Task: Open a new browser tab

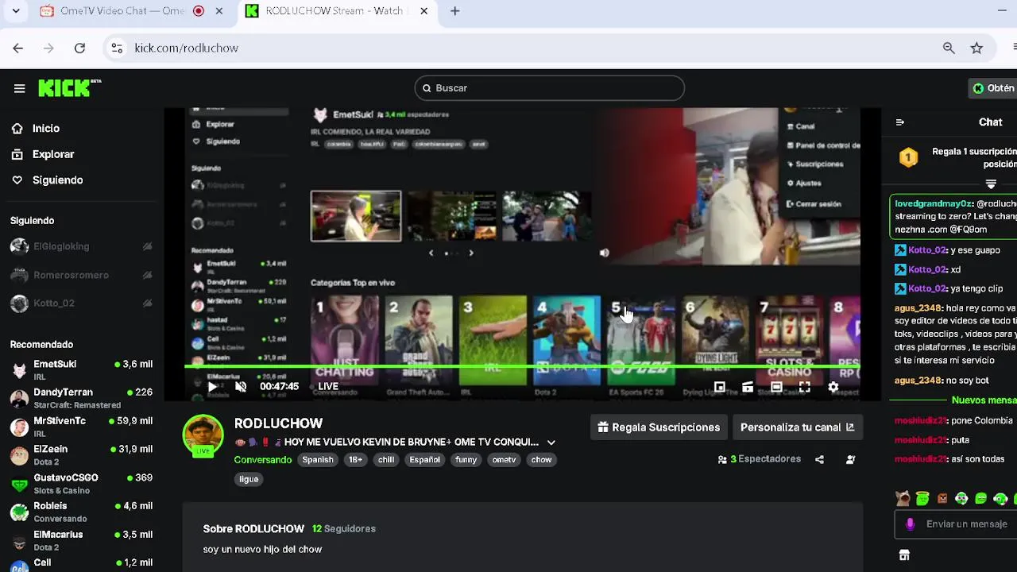Action: pos(454,11)
